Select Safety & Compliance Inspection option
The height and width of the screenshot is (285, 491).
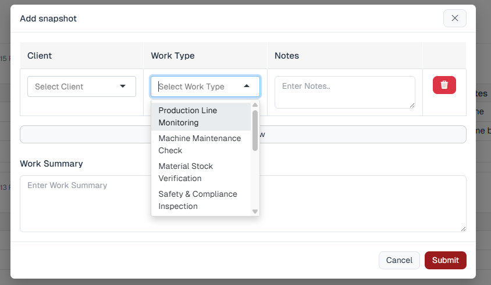point(201,200)
